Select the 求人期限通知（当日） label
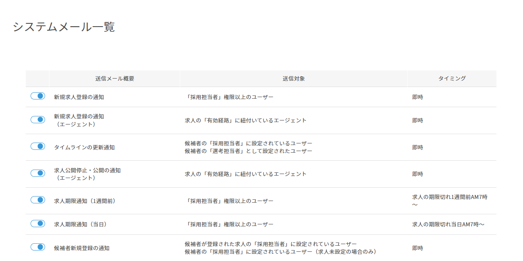Screen dimensions: 523x261 point(80,224)
